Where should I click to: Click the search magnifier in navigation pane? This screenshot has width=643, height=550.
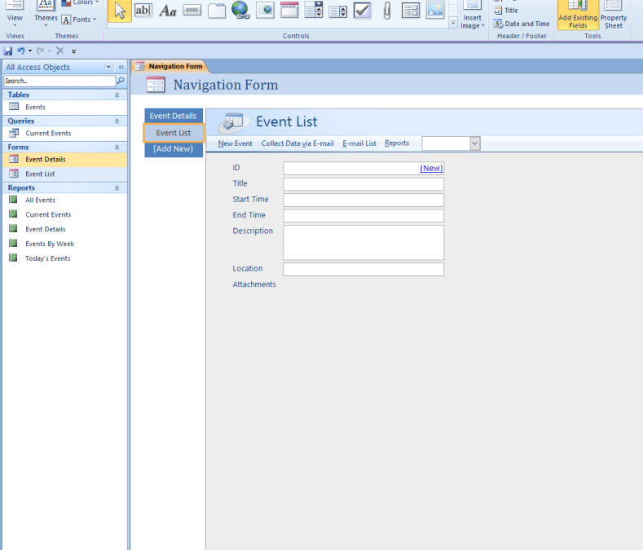pyautogui.click(x=121, y=81)
